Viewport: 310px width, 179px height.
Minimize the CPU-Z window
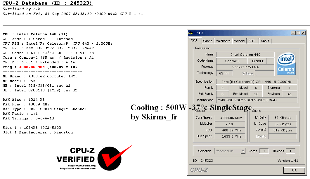(293, 33)
